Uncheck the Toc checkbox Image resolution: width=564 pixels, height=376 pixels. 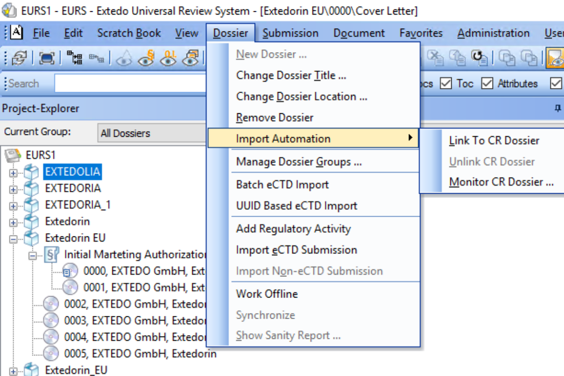[446, 84]
